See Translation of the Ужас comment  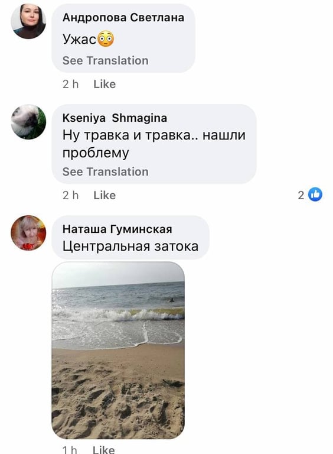[x=106, y=60]
